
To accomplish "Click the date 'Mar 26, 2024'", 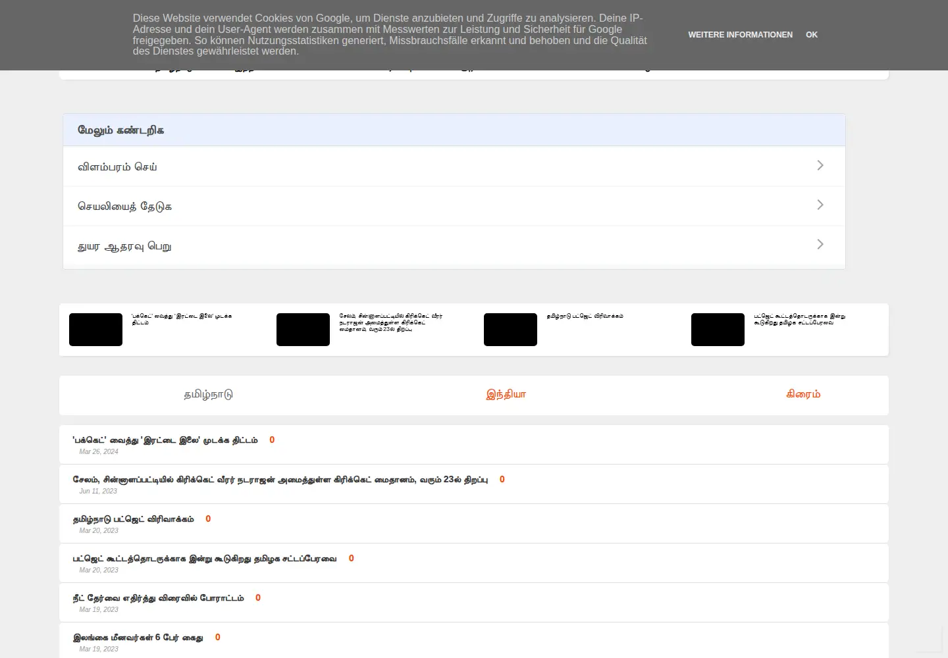I will click(x=99, y=452).
